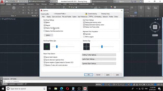Confirm the Options dialog with OK
The image size is (163, 91).
click(x=89, y=75)
